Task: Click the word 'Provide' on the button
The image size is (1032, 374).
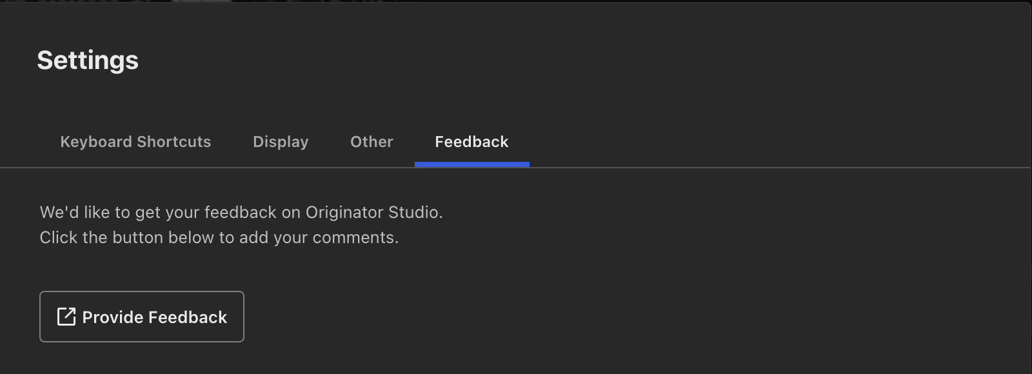Action: pyautogui.click(x=113, y=317)
